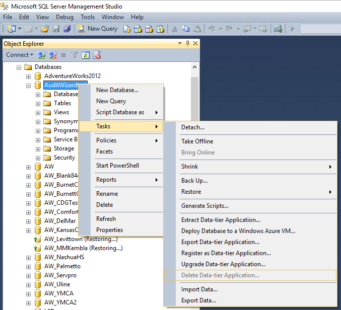Click the Refresh icon in Object Explorer toolbar
The height and width of the screenshot is (310, 341).
click(86, 55)
